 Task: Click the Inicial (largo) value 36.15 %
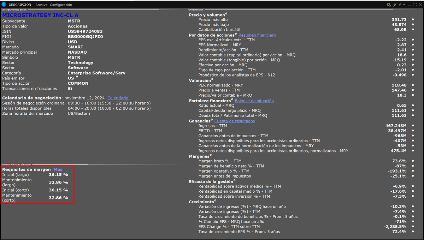[58, 175]
